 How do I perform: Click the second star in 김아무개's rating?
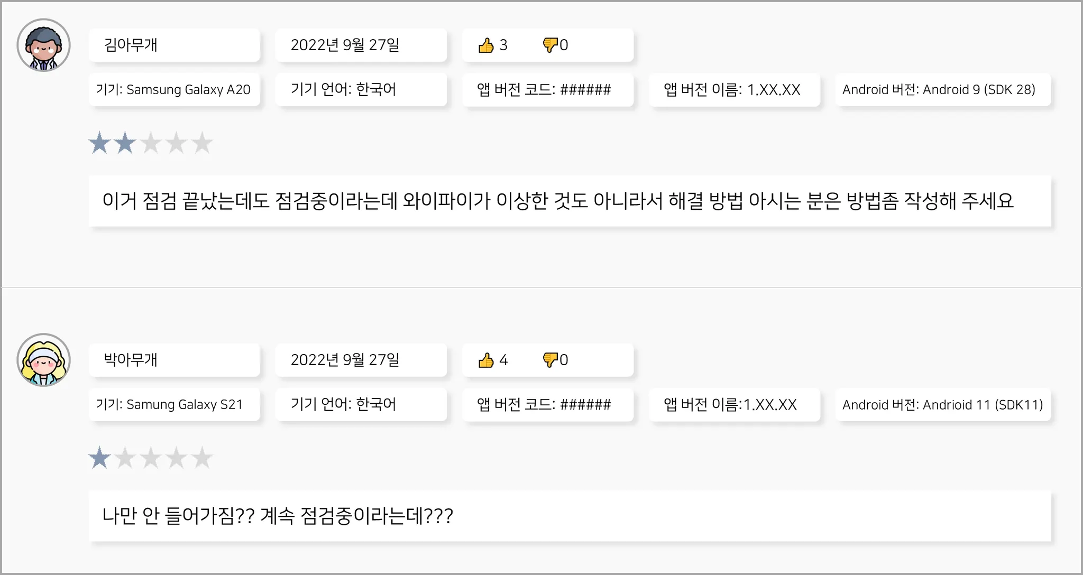[125, 143]
